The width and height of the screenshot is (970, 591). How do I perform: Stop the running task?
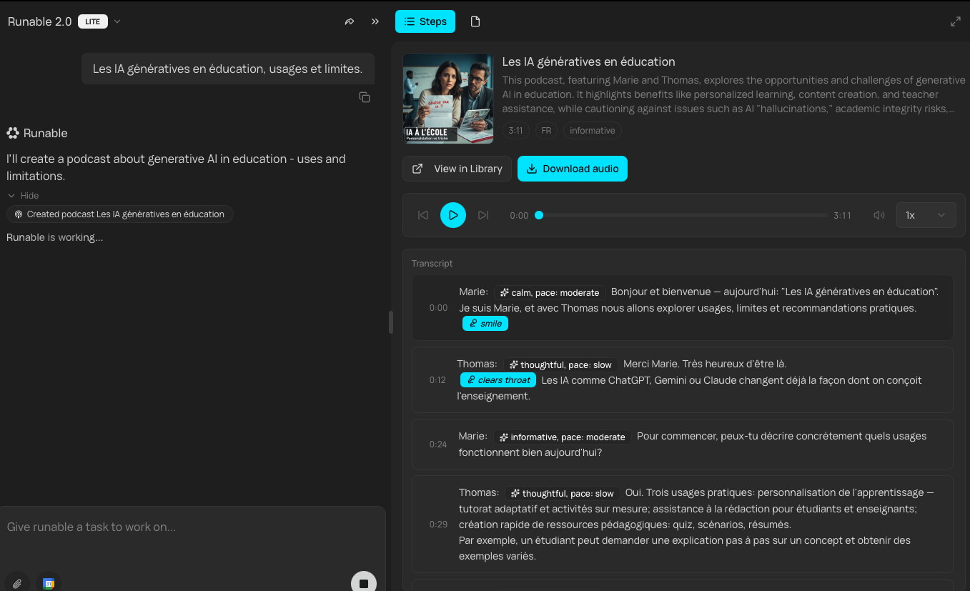363,583
